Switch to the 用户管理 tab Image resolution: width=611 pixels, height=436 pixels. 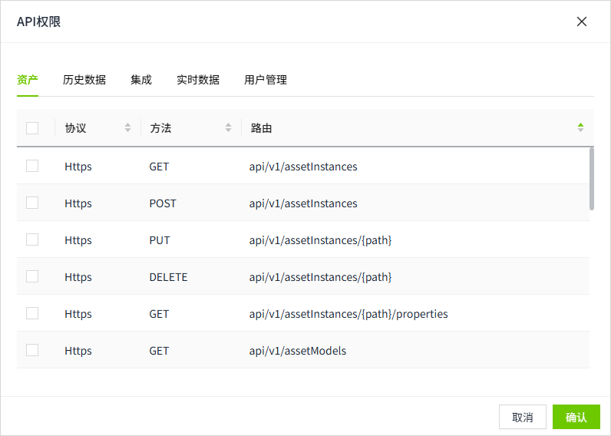pos(266,80)
